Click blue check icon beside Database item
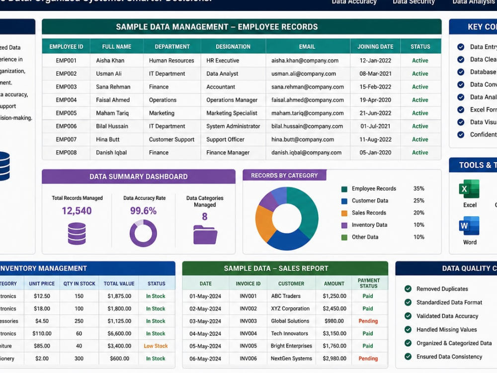The image size is (497, 373). (461, 72)
